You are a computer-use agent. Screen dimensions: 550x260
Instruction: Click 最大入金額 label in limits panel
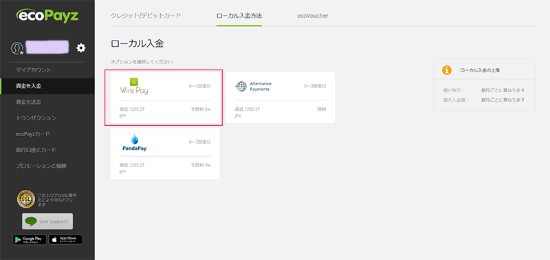click(456, 100)
